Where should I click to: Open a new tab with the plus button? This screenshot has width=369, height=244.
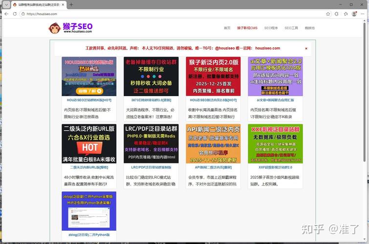[x=71, y=4]
